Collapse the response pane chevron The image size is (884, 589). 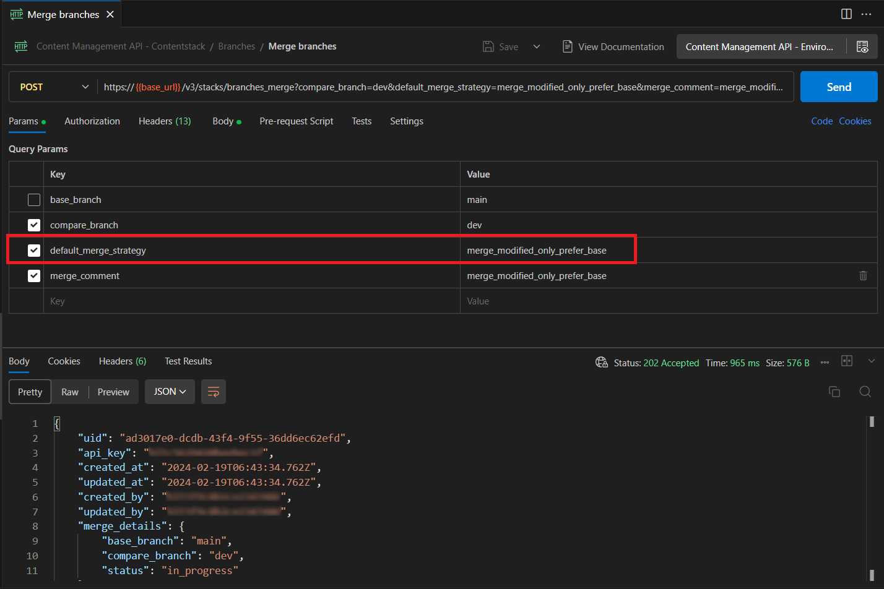(x=872, y=361)
